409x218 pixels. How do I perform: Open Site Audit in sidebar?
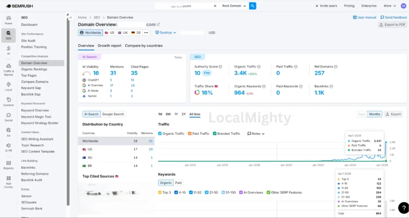point(28,41)
